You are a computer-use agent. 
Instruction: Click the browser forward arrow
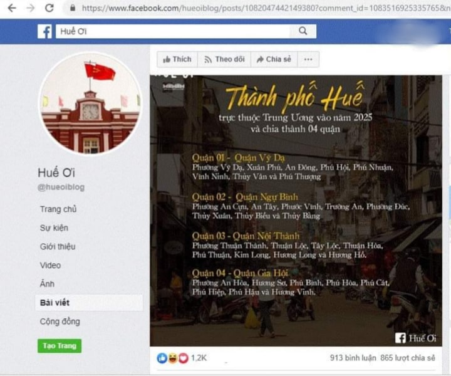coord(31,8)
